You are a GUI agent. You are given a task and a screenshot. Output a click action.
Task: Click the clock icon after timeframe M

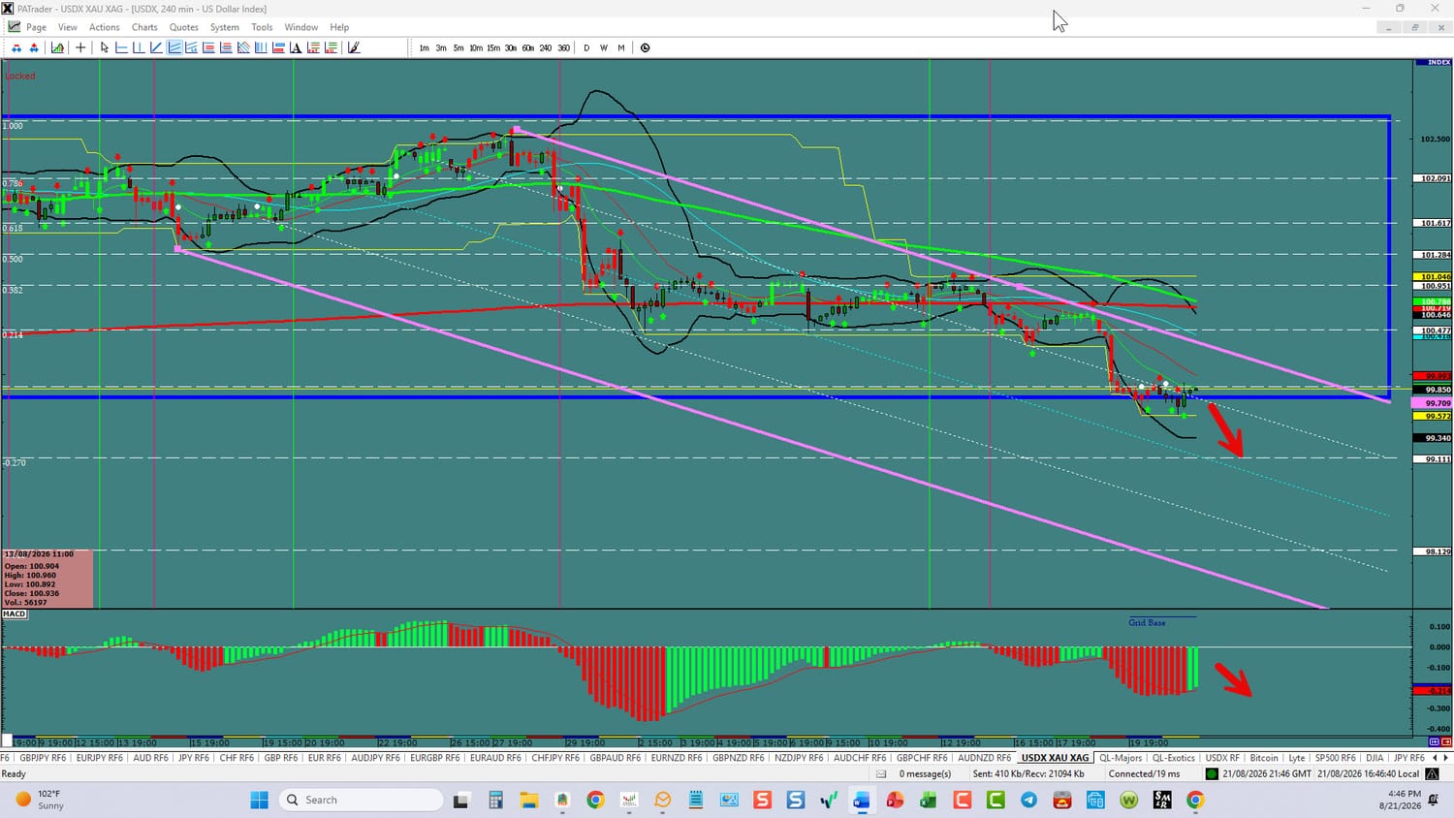pyautogui.click(x=646, y=47)
